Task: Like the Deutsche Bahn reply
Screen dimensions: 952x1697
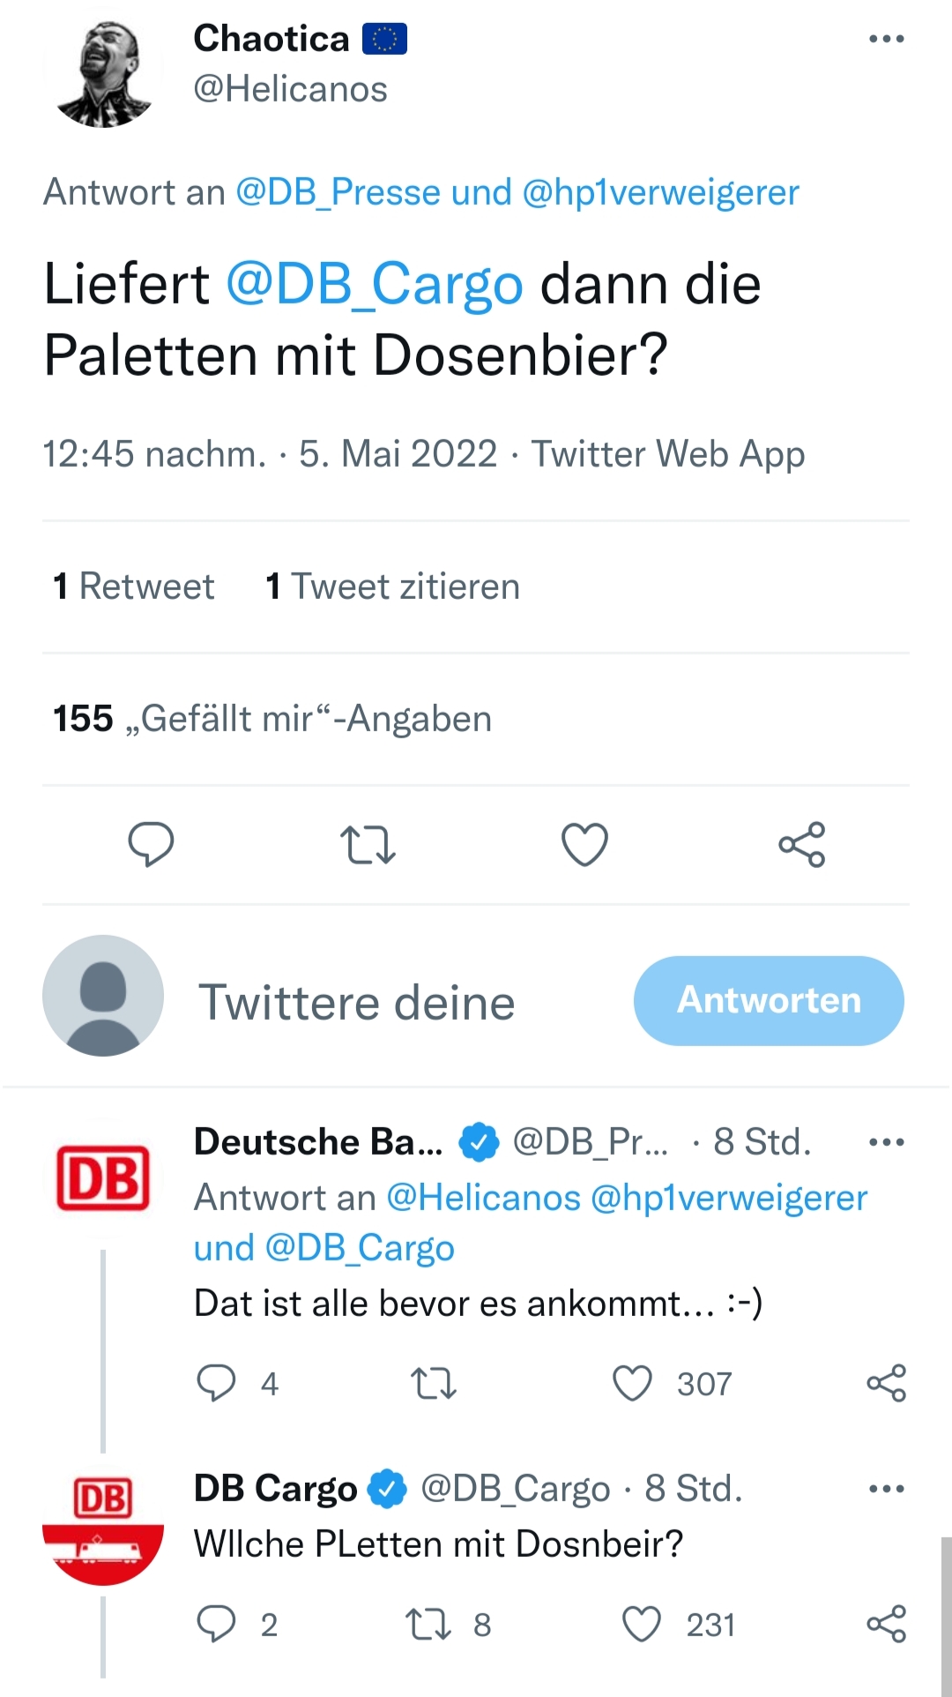Action: [x=632, y=1383]
